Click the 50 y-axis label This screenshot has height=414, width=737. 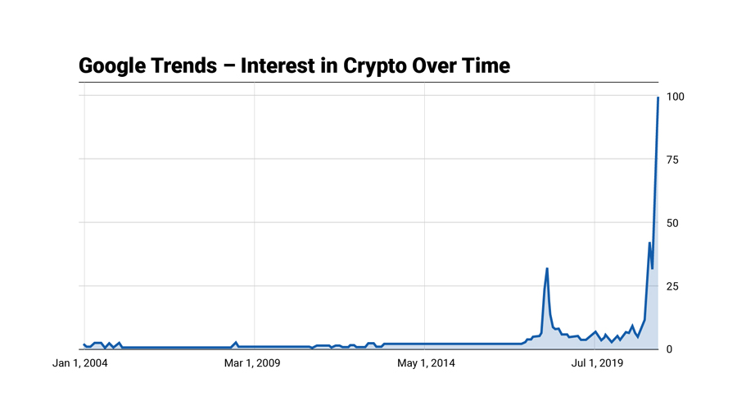click(x=672, y=223)
